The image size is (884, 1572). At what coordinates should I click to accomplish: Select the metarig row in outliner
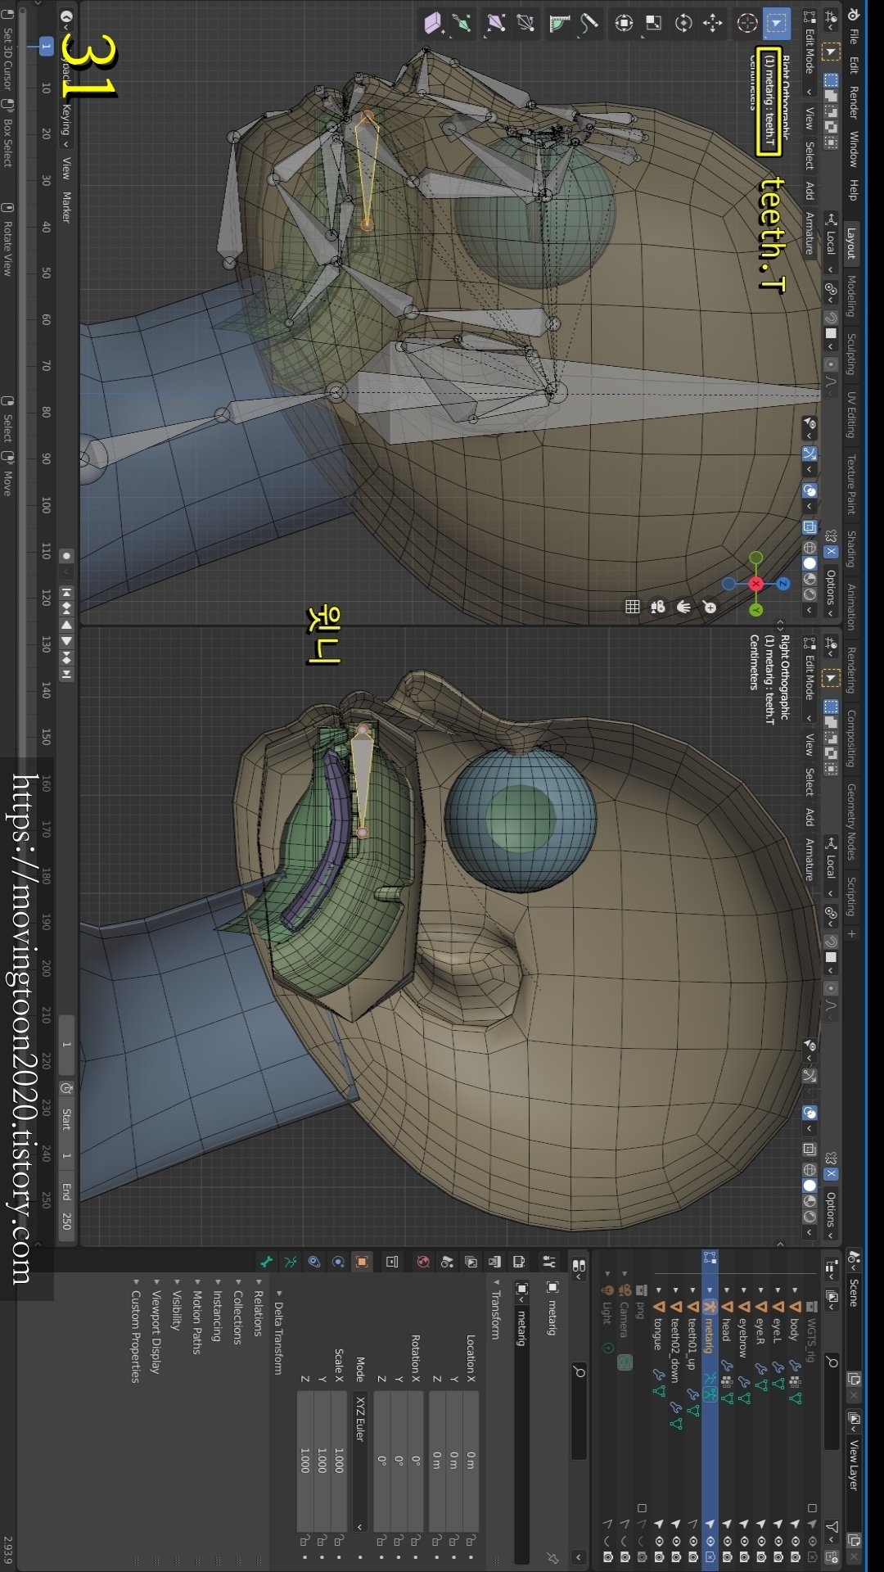(x=710, y=1408)
